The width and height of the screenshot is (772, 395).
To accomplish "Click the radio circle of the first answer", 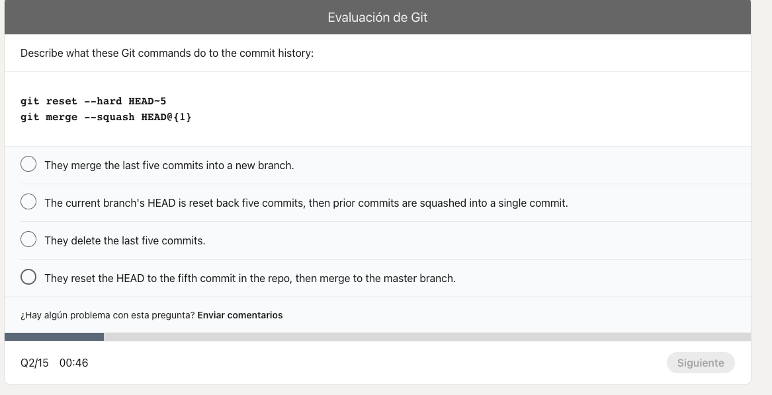I will click(x=28, y=164).
